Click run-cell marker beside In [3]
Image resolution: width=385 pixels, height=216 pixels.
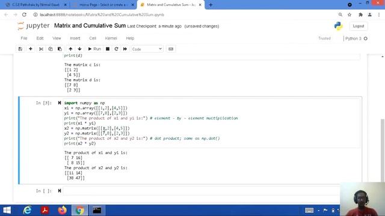coord(60,103)
